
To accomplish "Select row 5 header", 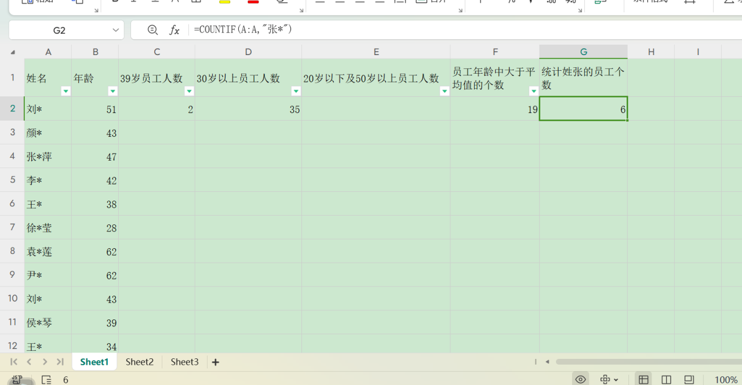I will click(12, 180).
